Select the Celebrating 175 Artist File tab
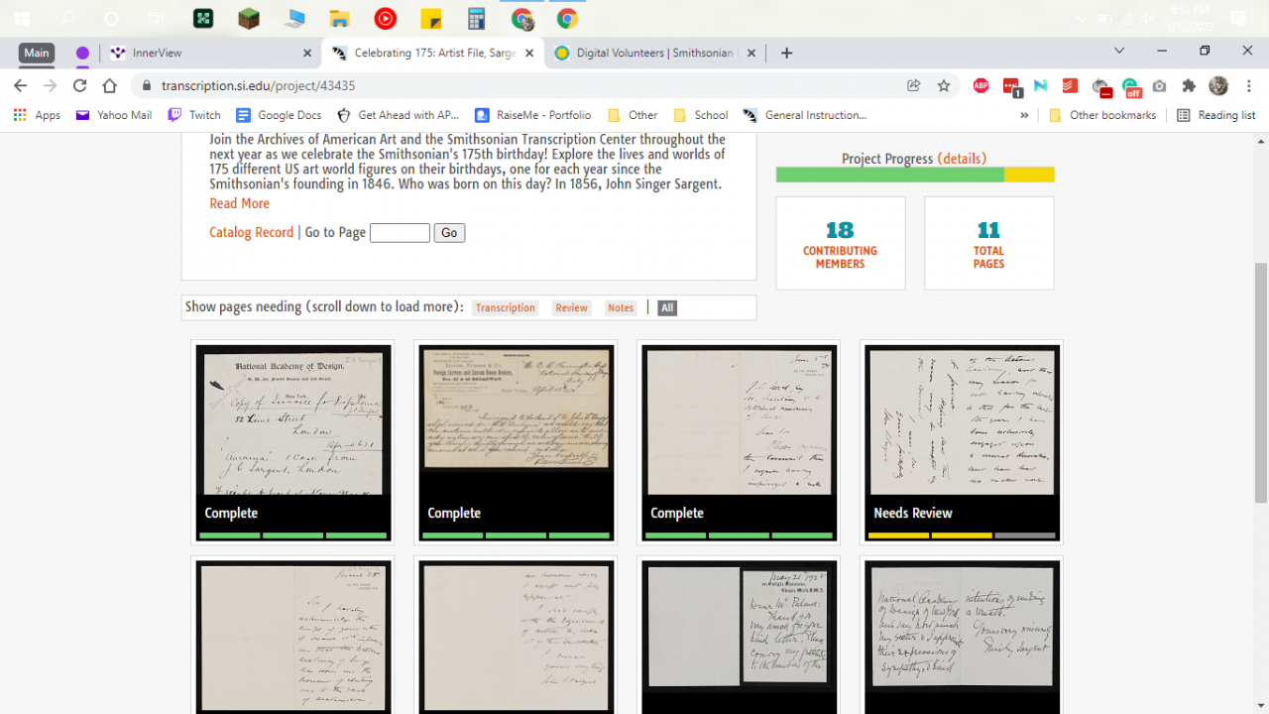 pyautogui.click(x=434, y=53)
